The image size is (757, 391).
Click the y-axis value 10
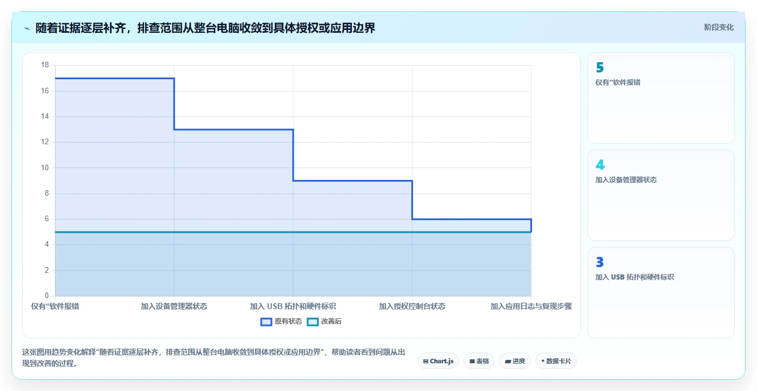click(x=45, y=167)
